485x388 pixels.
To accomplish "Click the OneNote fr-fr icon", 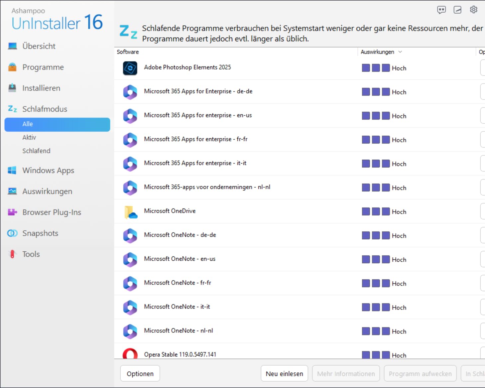I will (x=130, y=284).
